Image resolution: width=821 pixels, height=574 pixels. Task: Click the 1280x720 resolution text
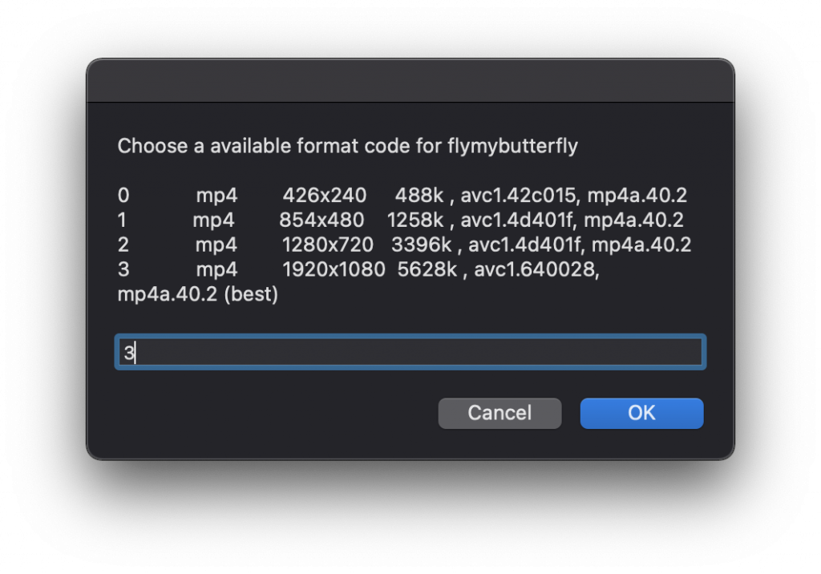(327, 245)
